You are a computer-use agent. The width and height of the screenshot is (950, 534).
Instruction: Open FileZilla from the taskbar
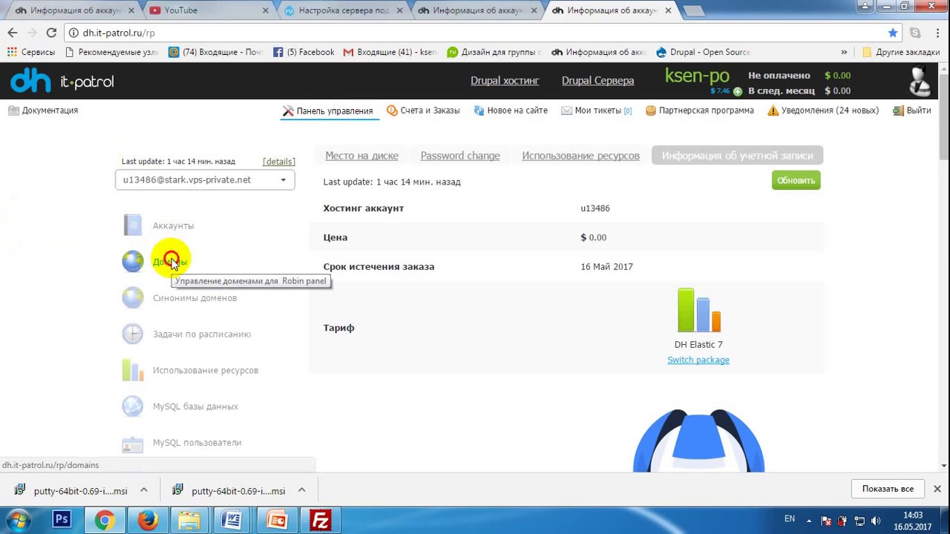320,521
